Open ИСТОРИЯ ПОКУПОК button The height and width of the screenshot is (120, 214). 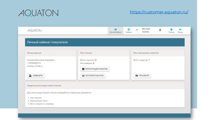(93, 76)
